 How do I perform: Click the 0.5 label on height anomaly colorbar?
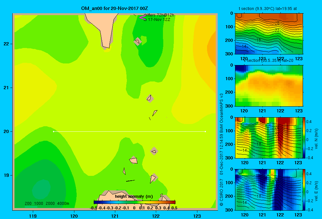174,208
